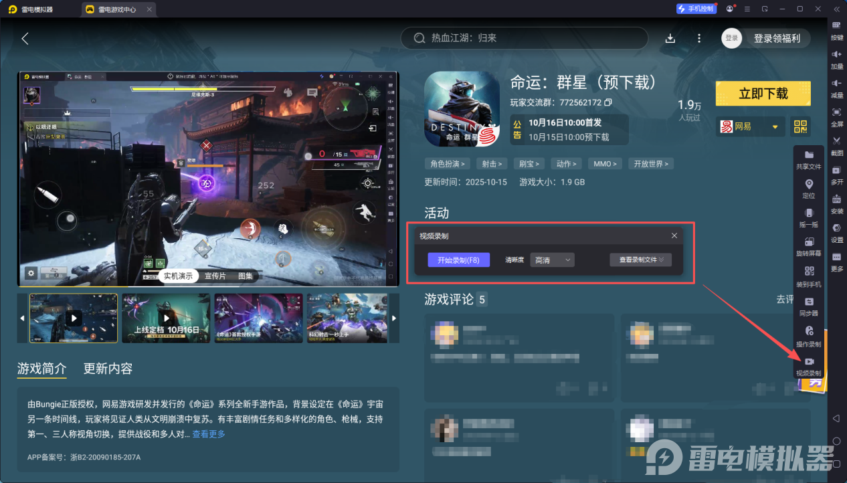
Task: Tap the Android back triangle button
Action: point(836,418)
